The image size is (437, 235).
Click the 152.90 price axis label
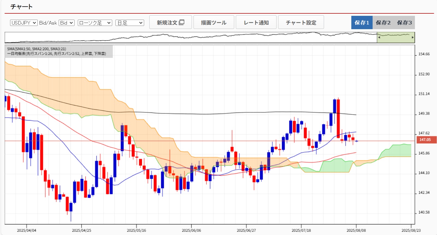[x=424, y=74]
